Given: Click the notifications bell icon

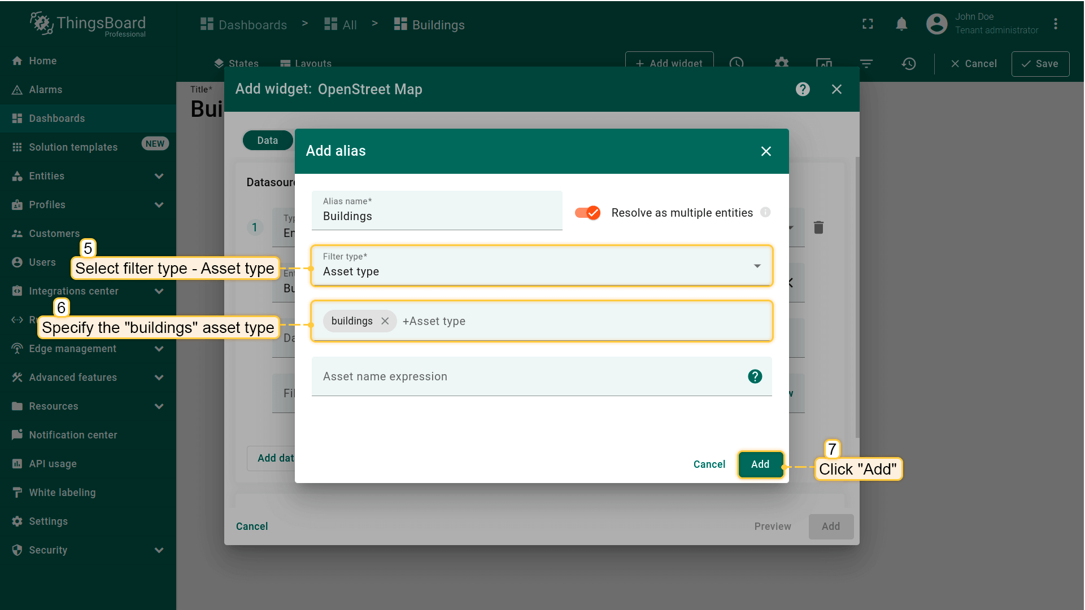Looking at the screenshot, I should pos(901,24).
